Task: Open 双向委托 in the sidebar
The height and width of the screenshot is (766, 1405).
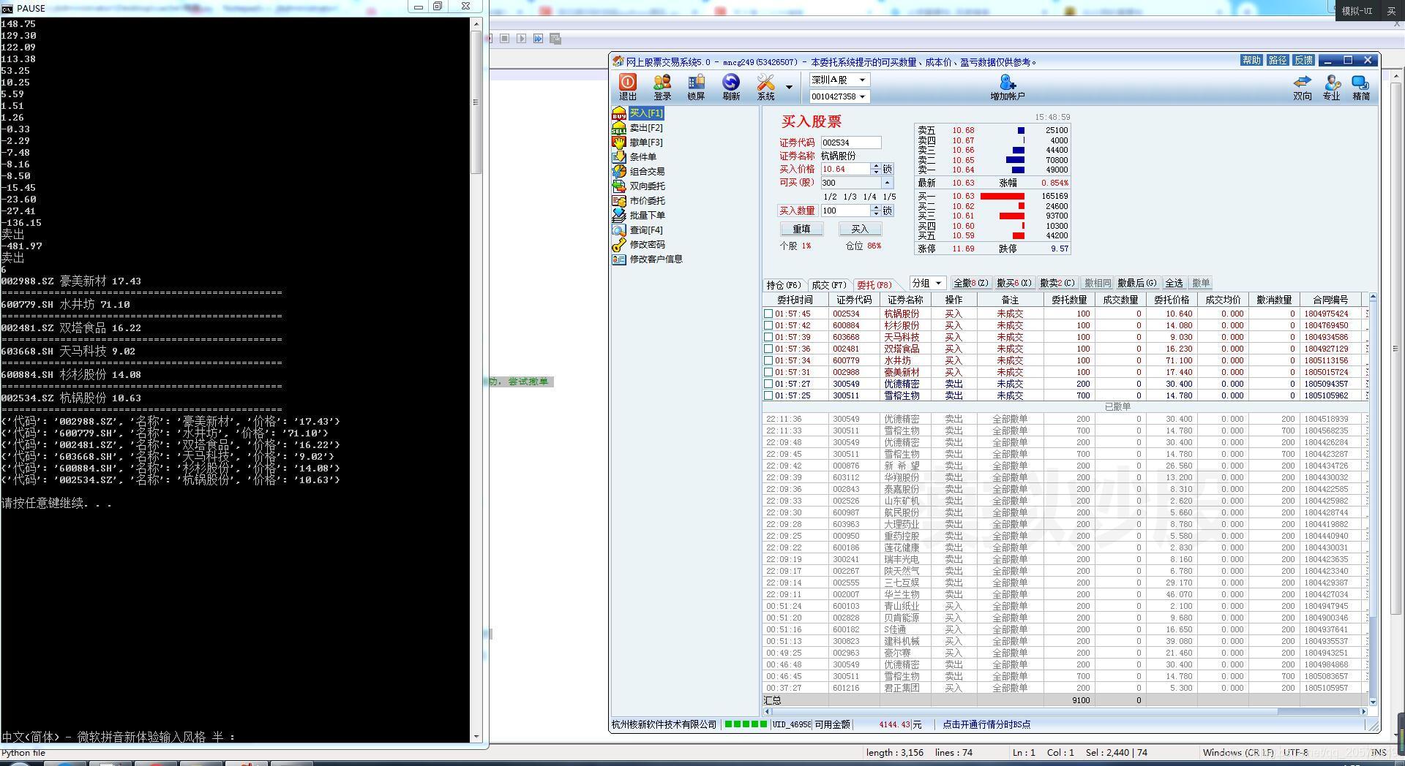Action: [x=648, y=186]
